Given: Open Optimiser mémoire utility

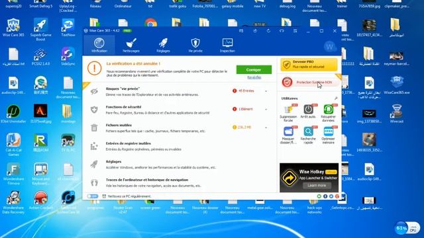Looking at the screenshot, I should [x=329, y=135].
